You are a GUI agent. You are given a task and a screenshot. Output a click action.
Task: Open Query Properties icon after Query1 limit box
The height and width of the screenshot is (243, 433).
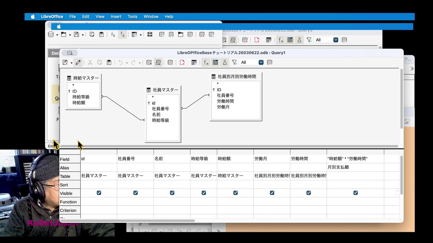click(270, 62)
